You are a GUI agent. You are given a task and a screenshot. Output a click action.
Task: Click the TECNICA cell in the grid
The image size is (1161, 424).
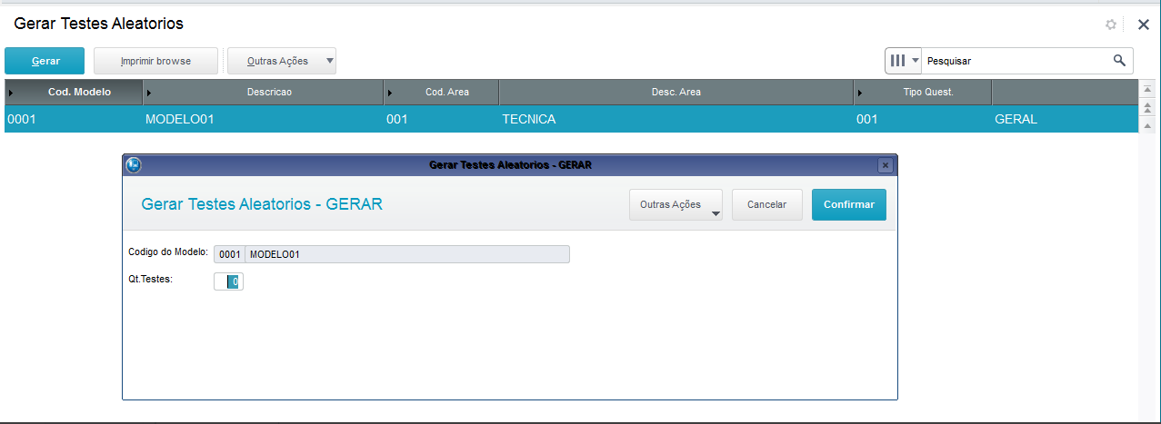[x=676, y=119]
